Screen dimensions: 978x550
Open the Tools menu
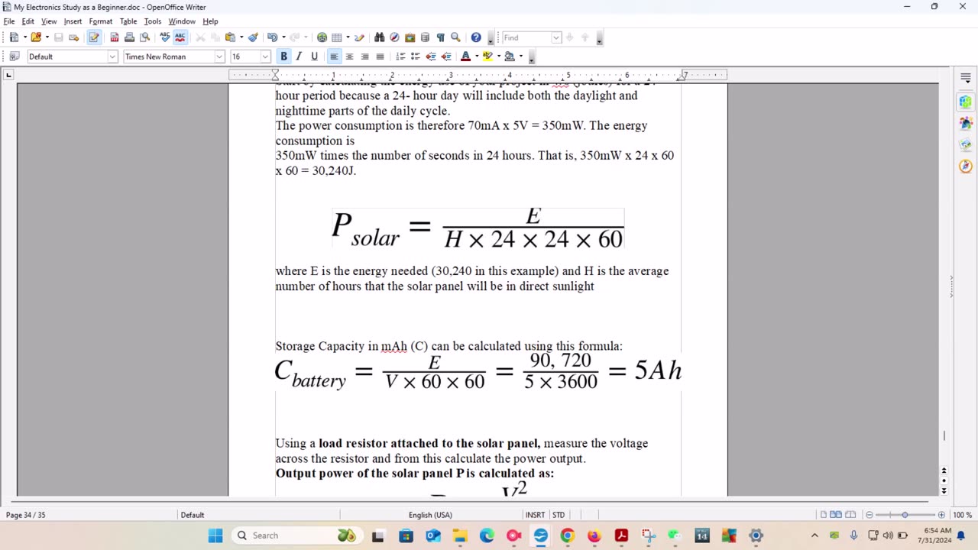pos(153,21)
